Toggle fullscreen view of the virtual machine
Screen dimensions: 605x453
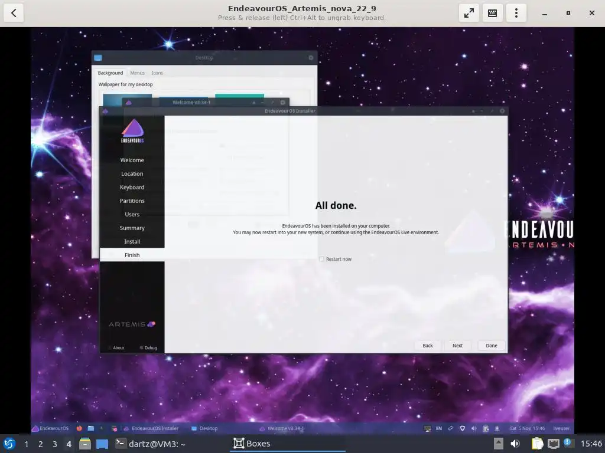click(x=469, y=13)
